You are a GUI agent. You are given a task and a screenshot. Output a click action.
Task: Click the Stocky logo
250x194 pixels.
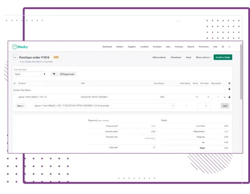tap(20, 47)
